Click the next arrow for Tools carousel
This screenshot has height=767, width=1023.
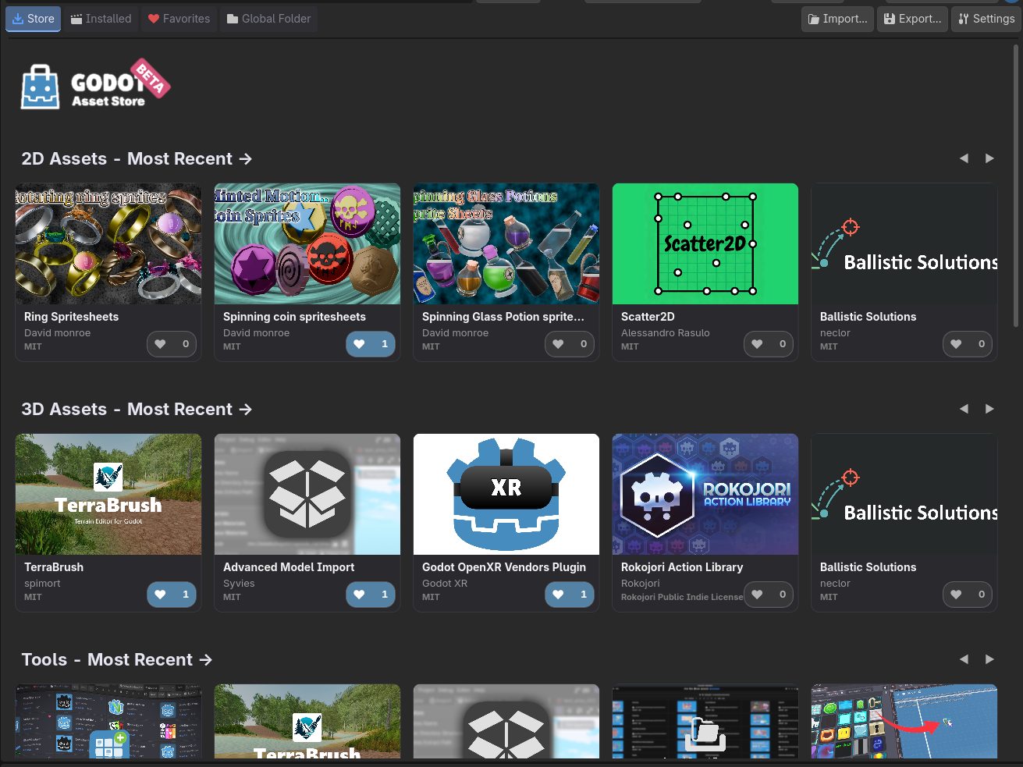point(989,659)
